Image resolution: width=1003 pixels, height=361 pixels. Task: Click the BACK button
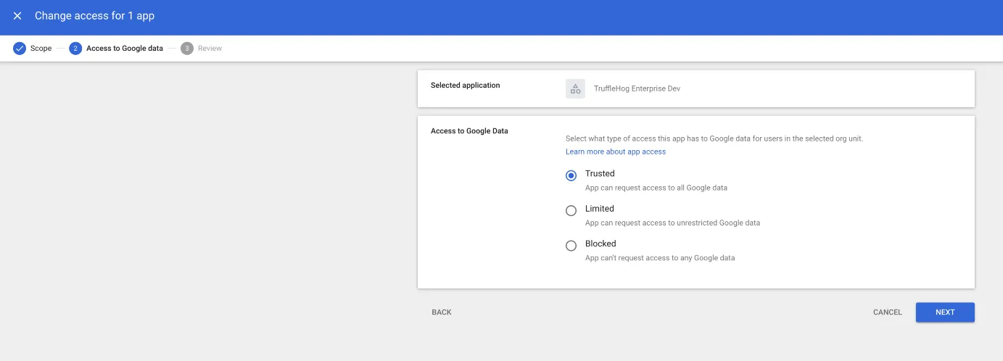coord(442,312)
